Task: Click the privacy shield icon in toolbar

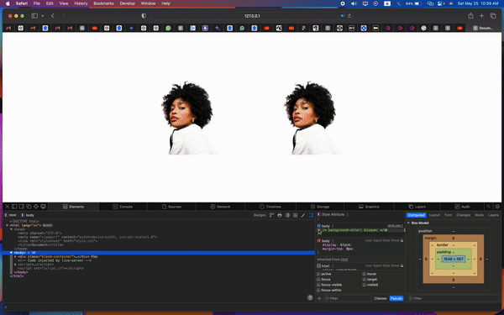Action: click(x=144, y=16)
